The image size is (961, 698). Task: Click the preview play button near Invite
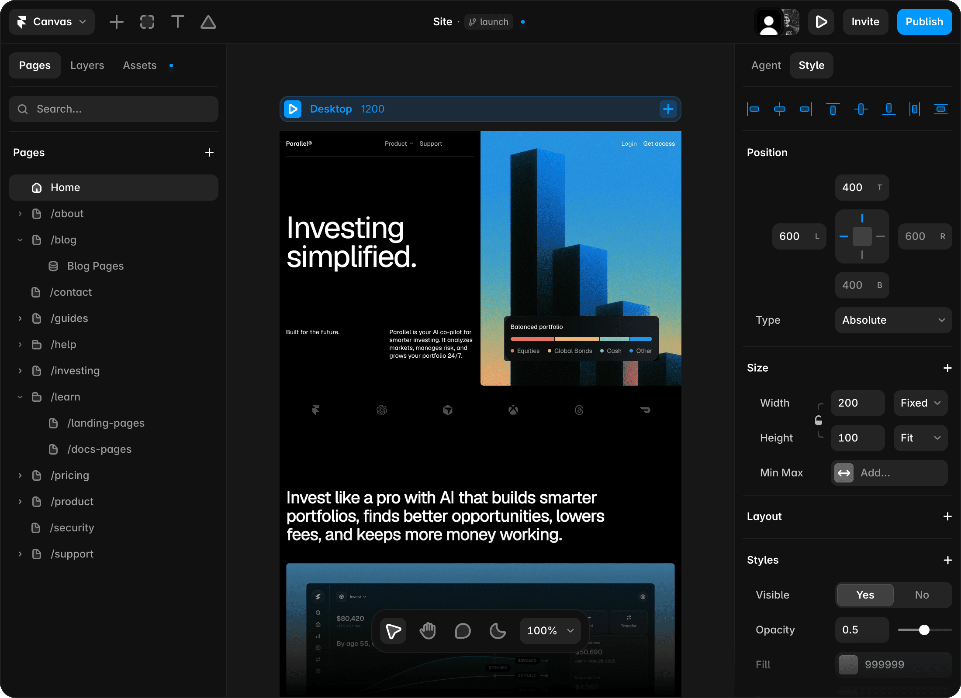[821, 22]
